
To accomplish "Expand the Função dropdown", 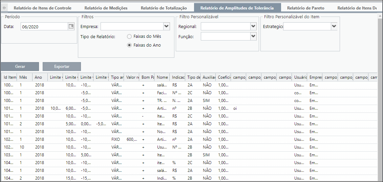I will point(253,36).
